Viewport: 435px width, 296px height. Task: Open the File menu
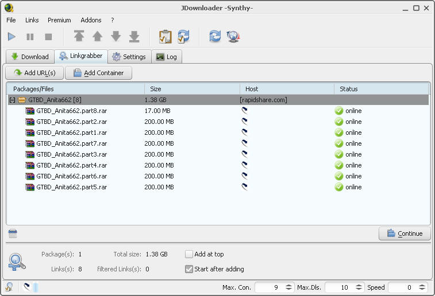11,20
